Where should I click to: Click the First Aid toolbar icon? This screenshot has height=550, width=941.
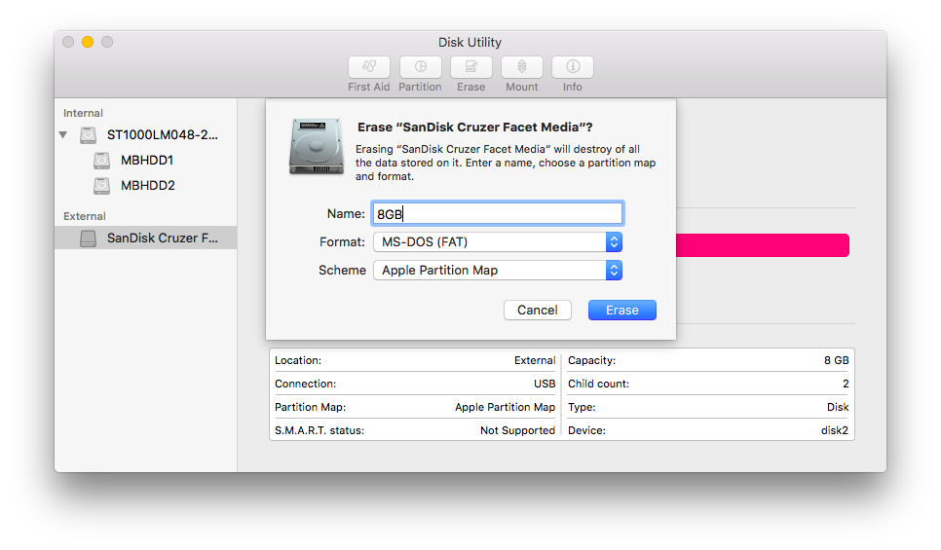[x=368, y=67]
